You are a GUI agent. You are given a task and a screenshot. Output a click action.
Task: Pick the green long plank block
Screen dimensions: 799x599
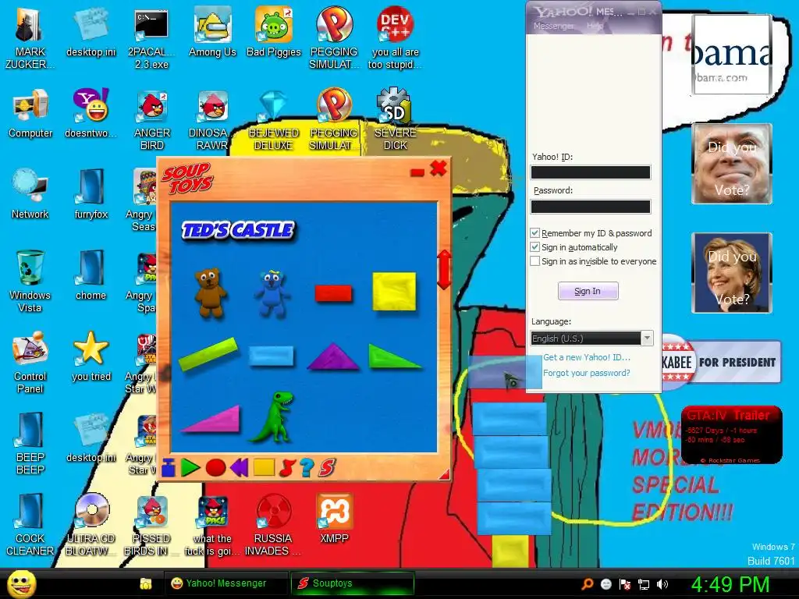(x=208, y=353)
